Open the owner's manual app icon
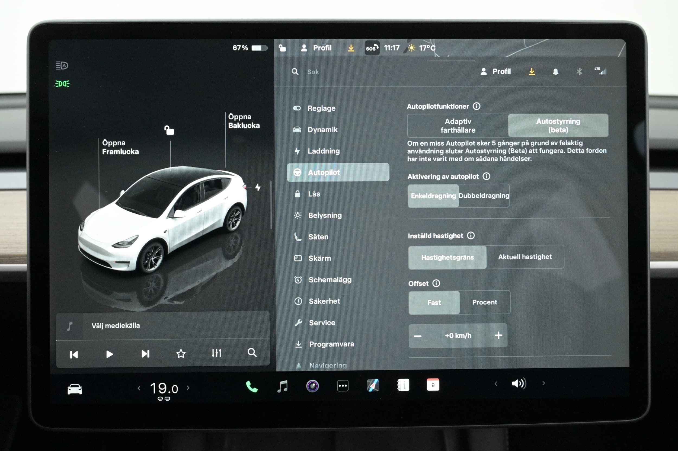Image resolution: width=678 pixels, height=451 pixels. (403, 385)
